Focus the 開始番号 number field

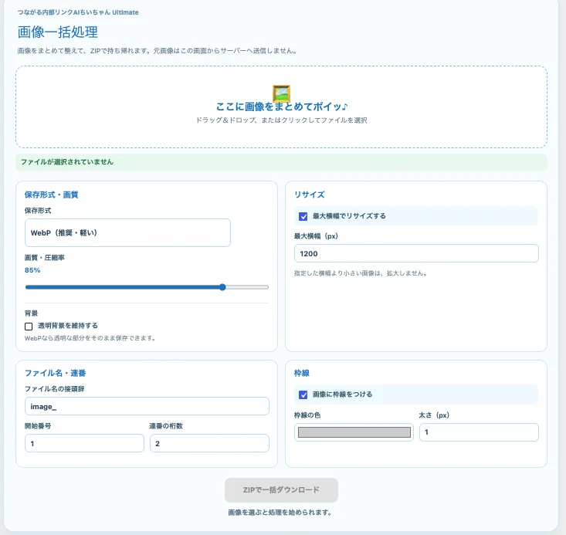click(84, 443)
